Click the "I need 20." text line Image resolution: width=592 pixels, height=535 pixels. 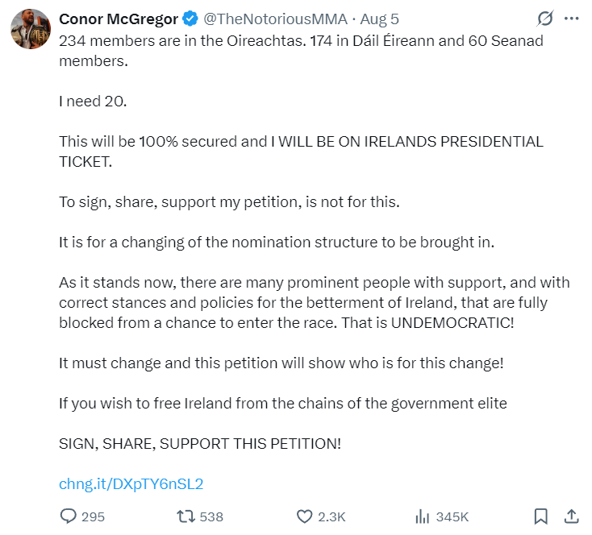click(91, 102)
